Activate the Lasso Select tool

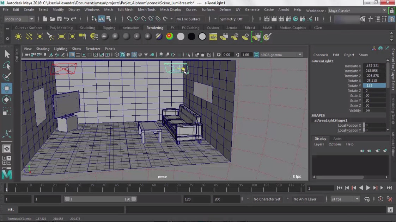(7, 66)
